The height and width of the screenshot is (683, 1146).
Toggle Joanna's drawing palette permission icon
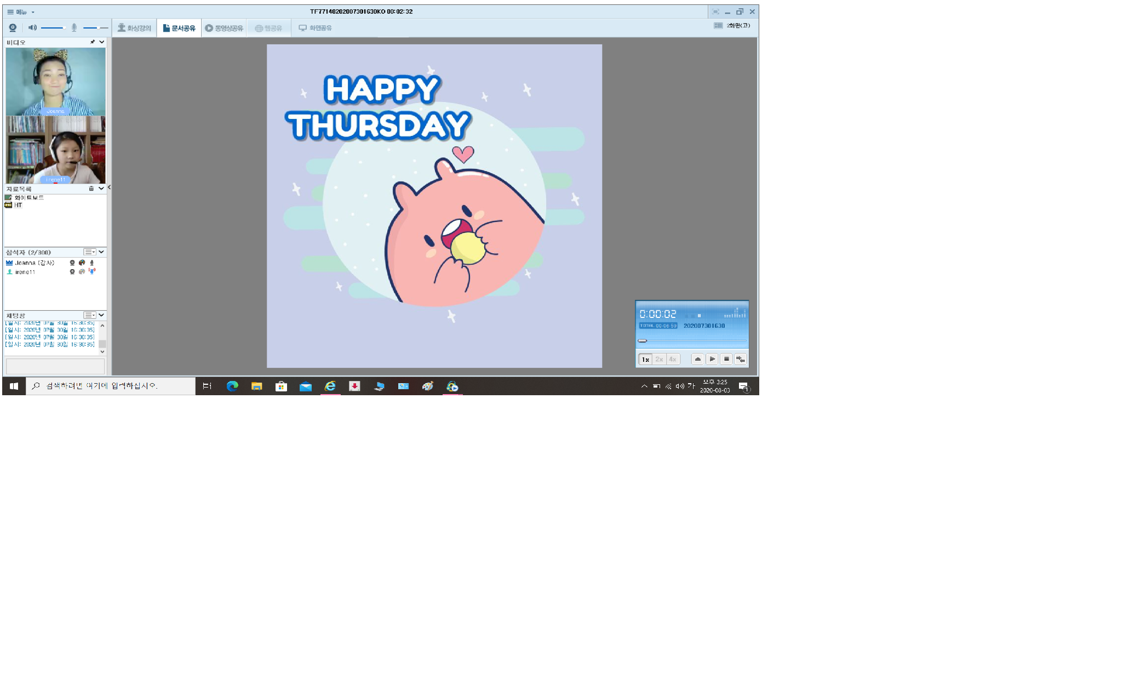82,263
